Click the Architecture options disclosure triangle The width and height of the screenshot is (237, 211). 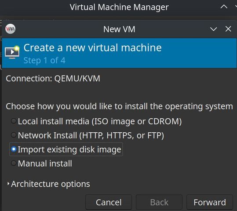pos(8,184)
